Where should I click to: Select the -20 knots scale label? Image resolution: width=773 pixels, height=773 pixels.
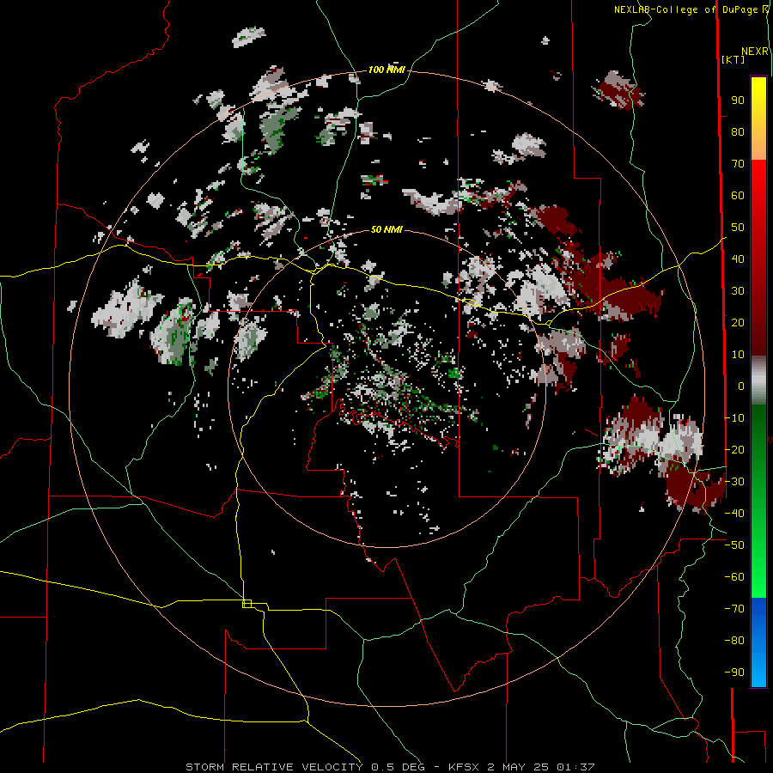pyautogui.click(x=734, y=449)
